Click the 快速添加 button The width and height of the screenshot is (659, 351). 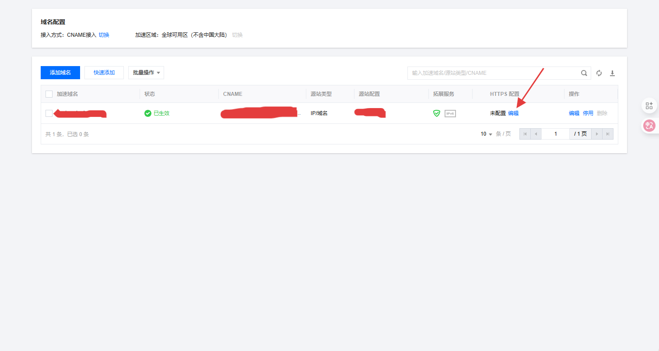tap(104, 73)
